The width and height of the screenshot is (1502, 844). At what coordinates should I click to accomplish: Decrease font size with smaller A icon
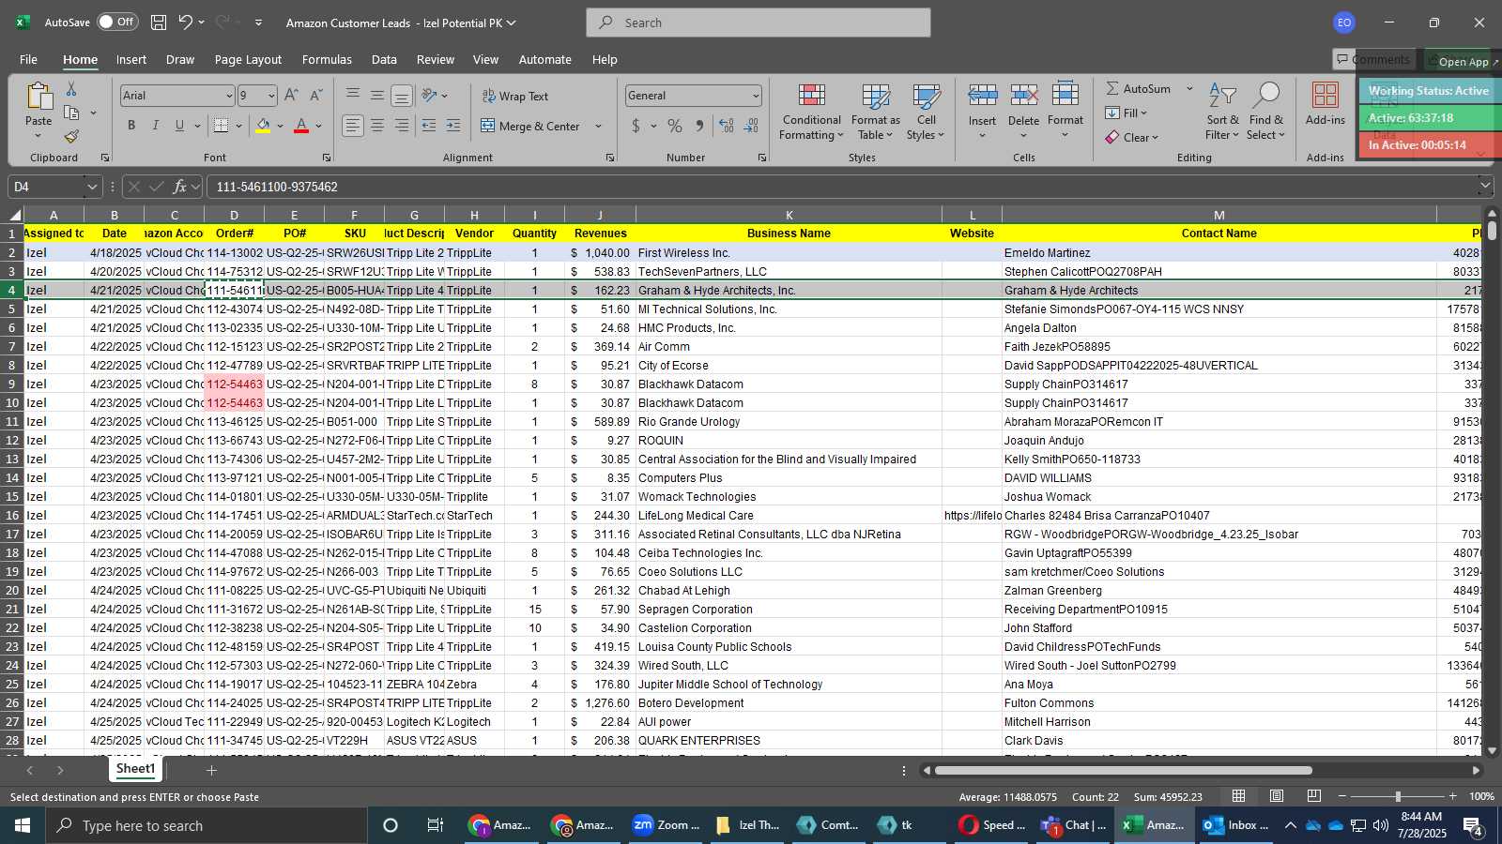pos(315,96)
